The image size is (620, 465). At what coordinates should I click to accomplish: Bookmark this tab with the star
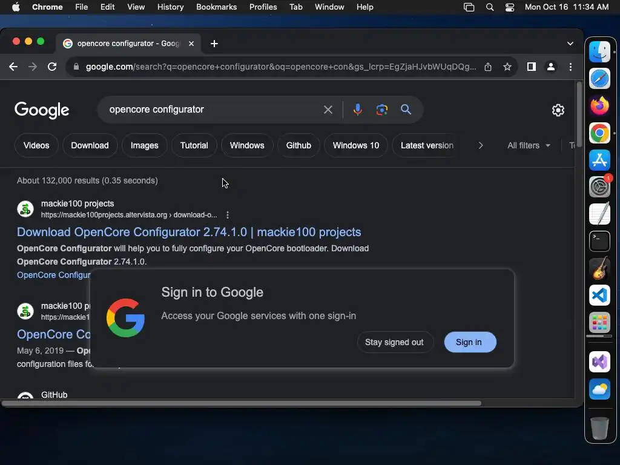click(x=507, y=67)
